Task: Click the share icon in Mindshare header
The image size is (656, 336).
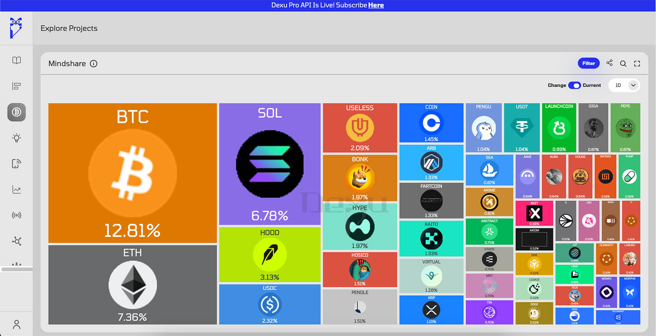Action: pos(610,63)
